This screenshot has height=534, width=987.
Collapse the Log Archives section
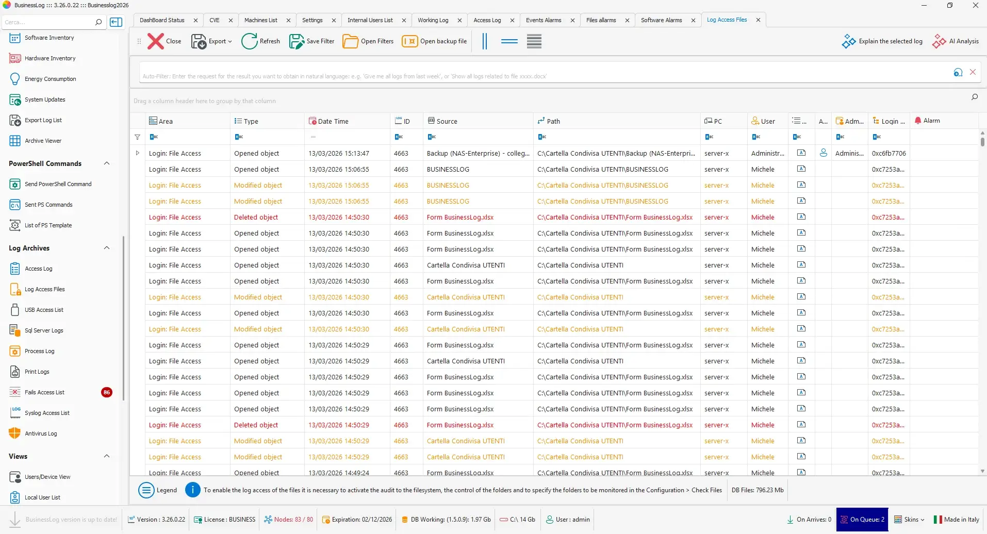(107, 248)
